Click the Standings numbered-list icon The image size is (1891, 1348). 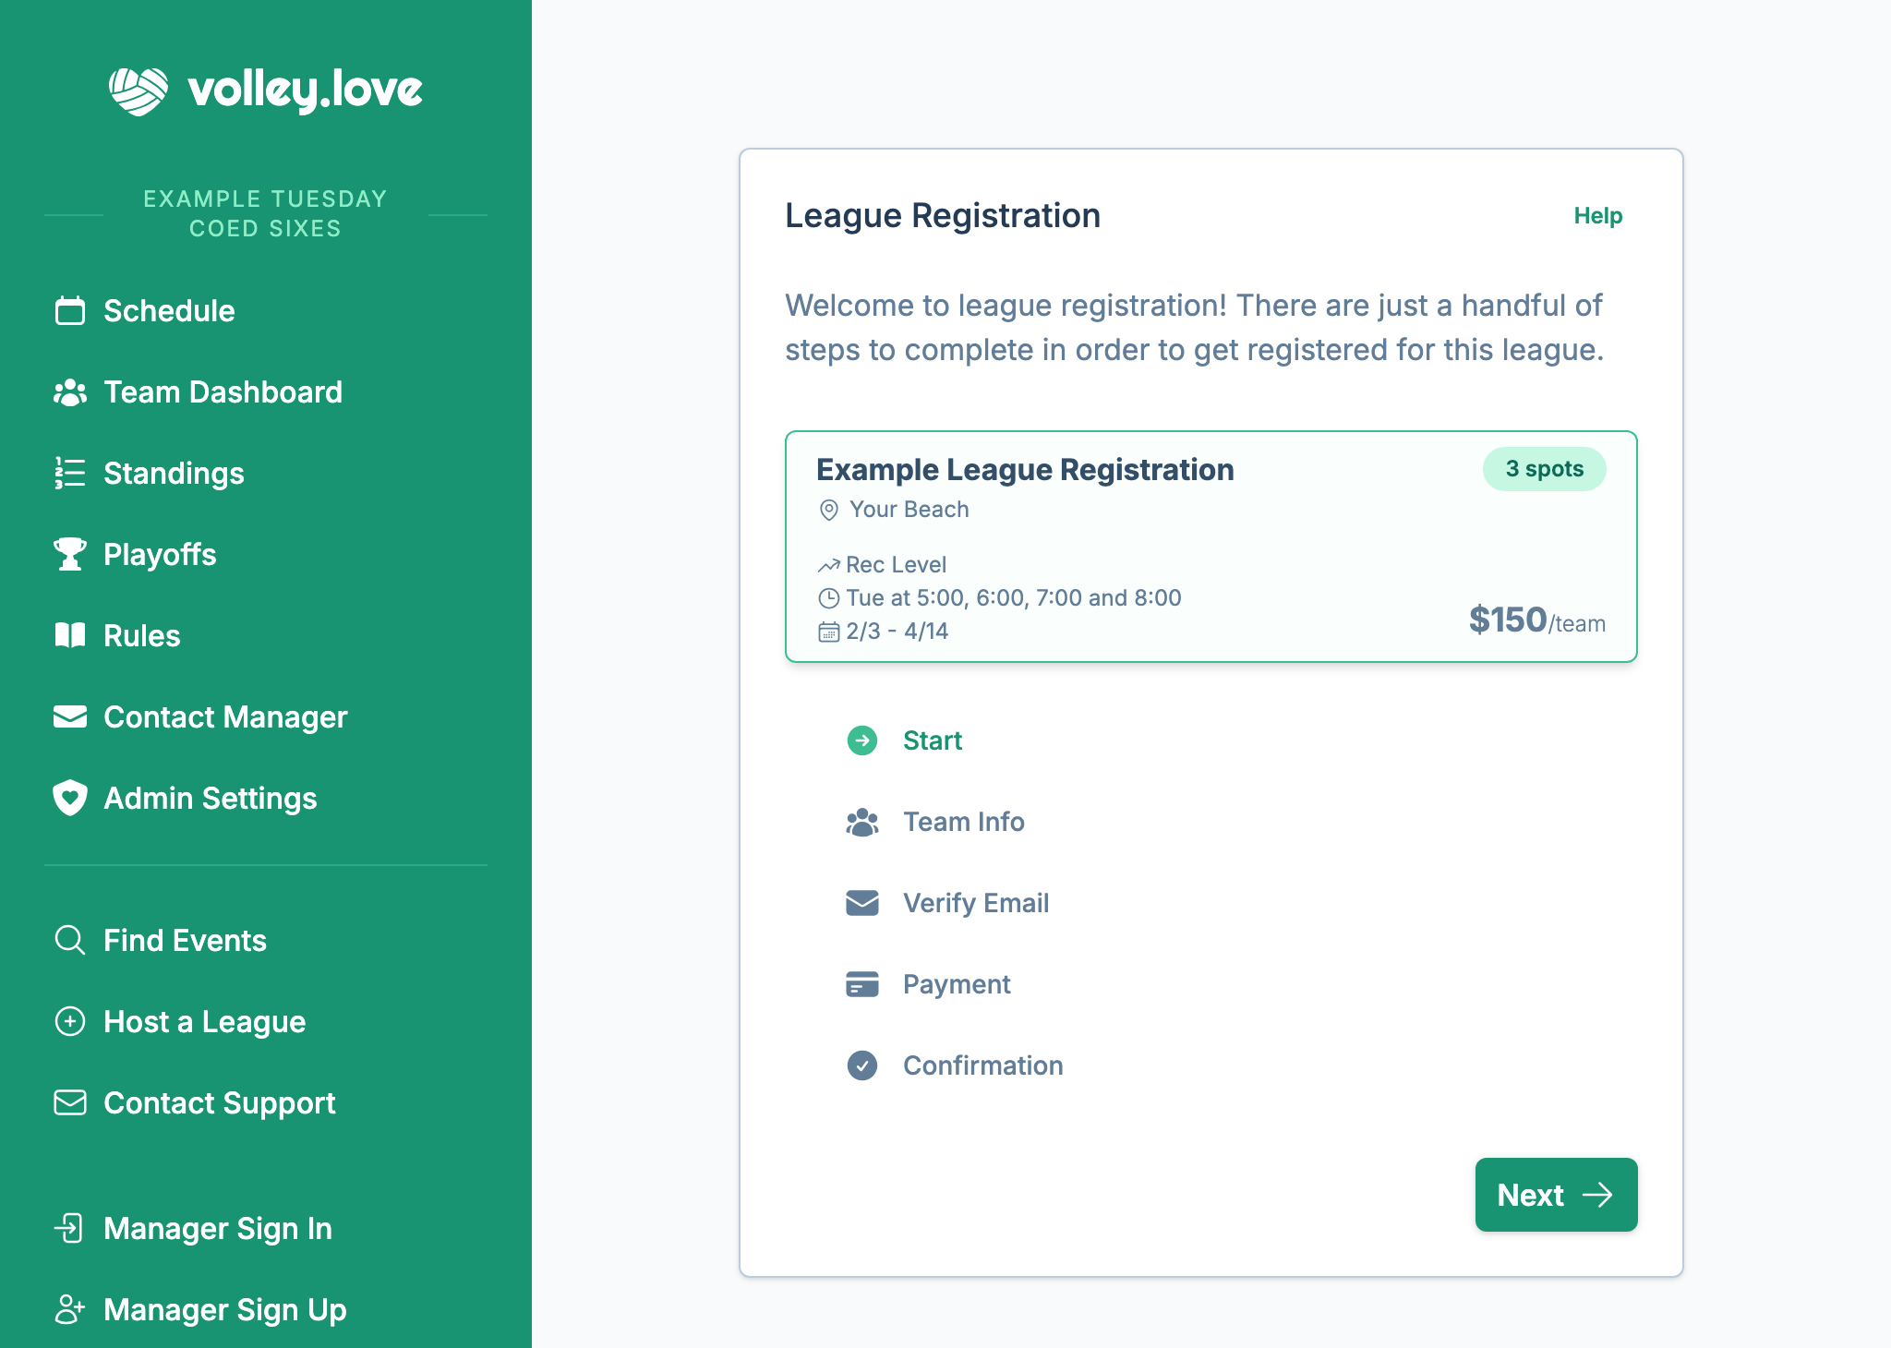coord(70,474)
